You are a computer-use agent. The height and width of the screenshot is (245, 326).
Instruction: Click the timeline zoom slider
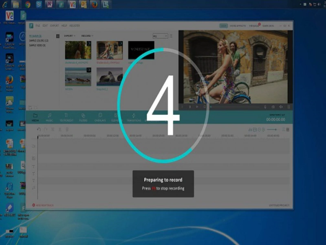pos(273,129)
